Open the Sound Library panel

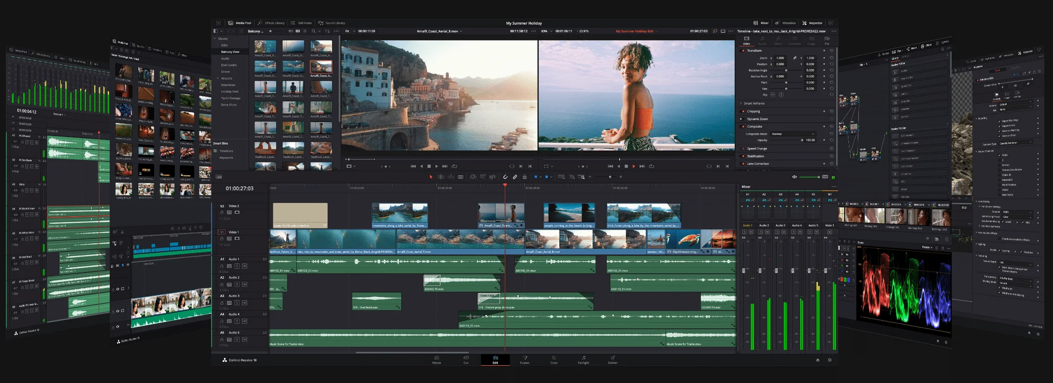332,23
